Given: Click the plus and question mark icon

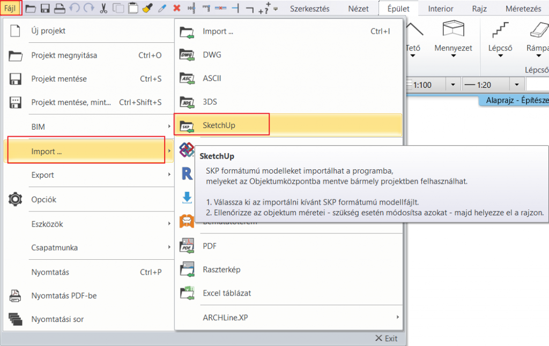Looking at the screenshot, I should pyautogui.click(x=264, y=9).
